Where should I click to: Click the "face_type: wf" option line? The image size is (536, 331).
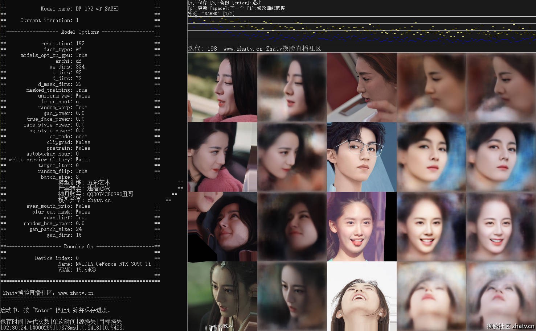click(x=62, y=49)
